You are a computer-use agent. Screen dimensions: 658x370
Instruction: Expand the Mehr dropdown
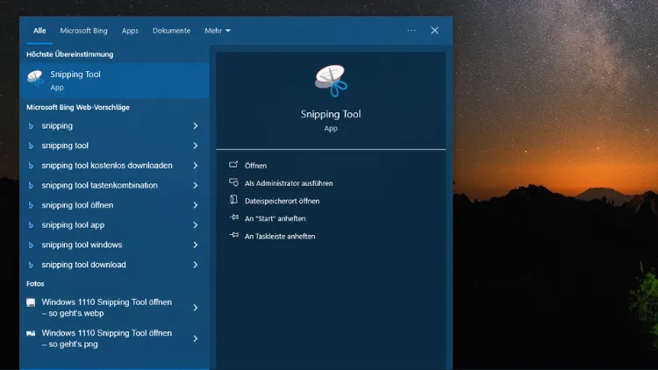pos(218,31)
